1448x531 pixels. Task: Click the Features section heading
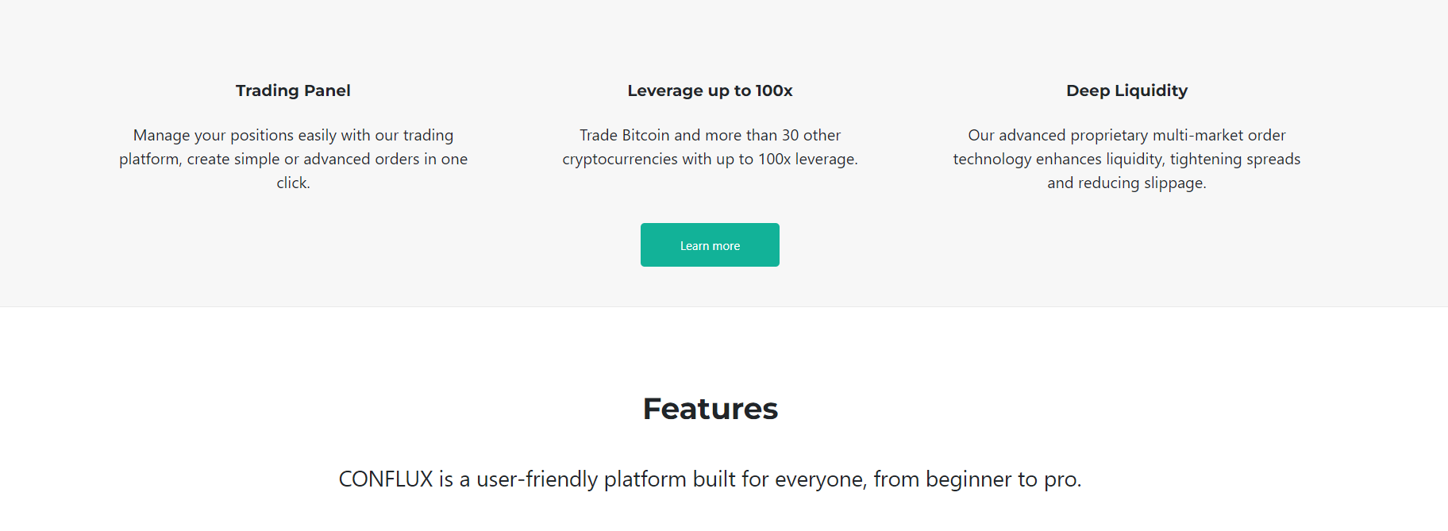pyautogui.click(x=710, y=409)
